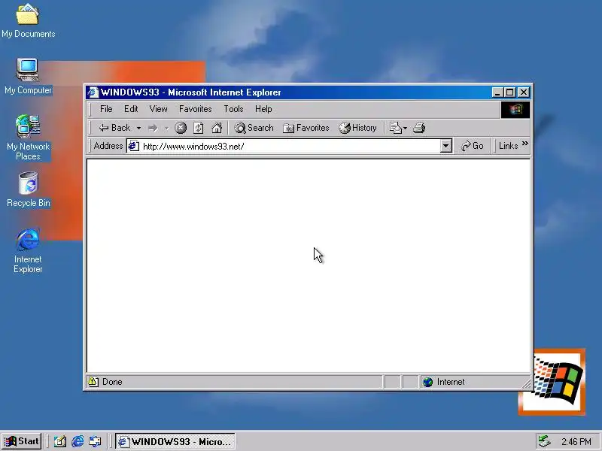Screen dimensions: 602x451
Task: Maximize the Internet Explorer window
Action: point(510,92)
